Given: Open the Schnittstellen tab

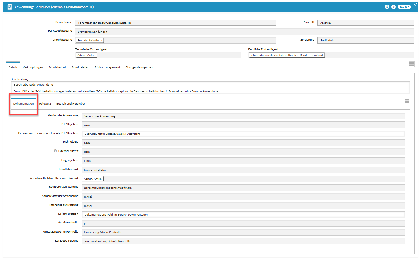Looking at the screenshot, I should click(80, 67).
